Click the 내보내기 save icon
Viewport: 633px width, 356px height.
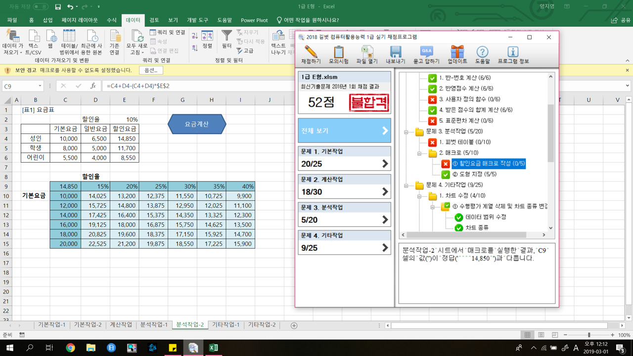[x=395, y=52]
